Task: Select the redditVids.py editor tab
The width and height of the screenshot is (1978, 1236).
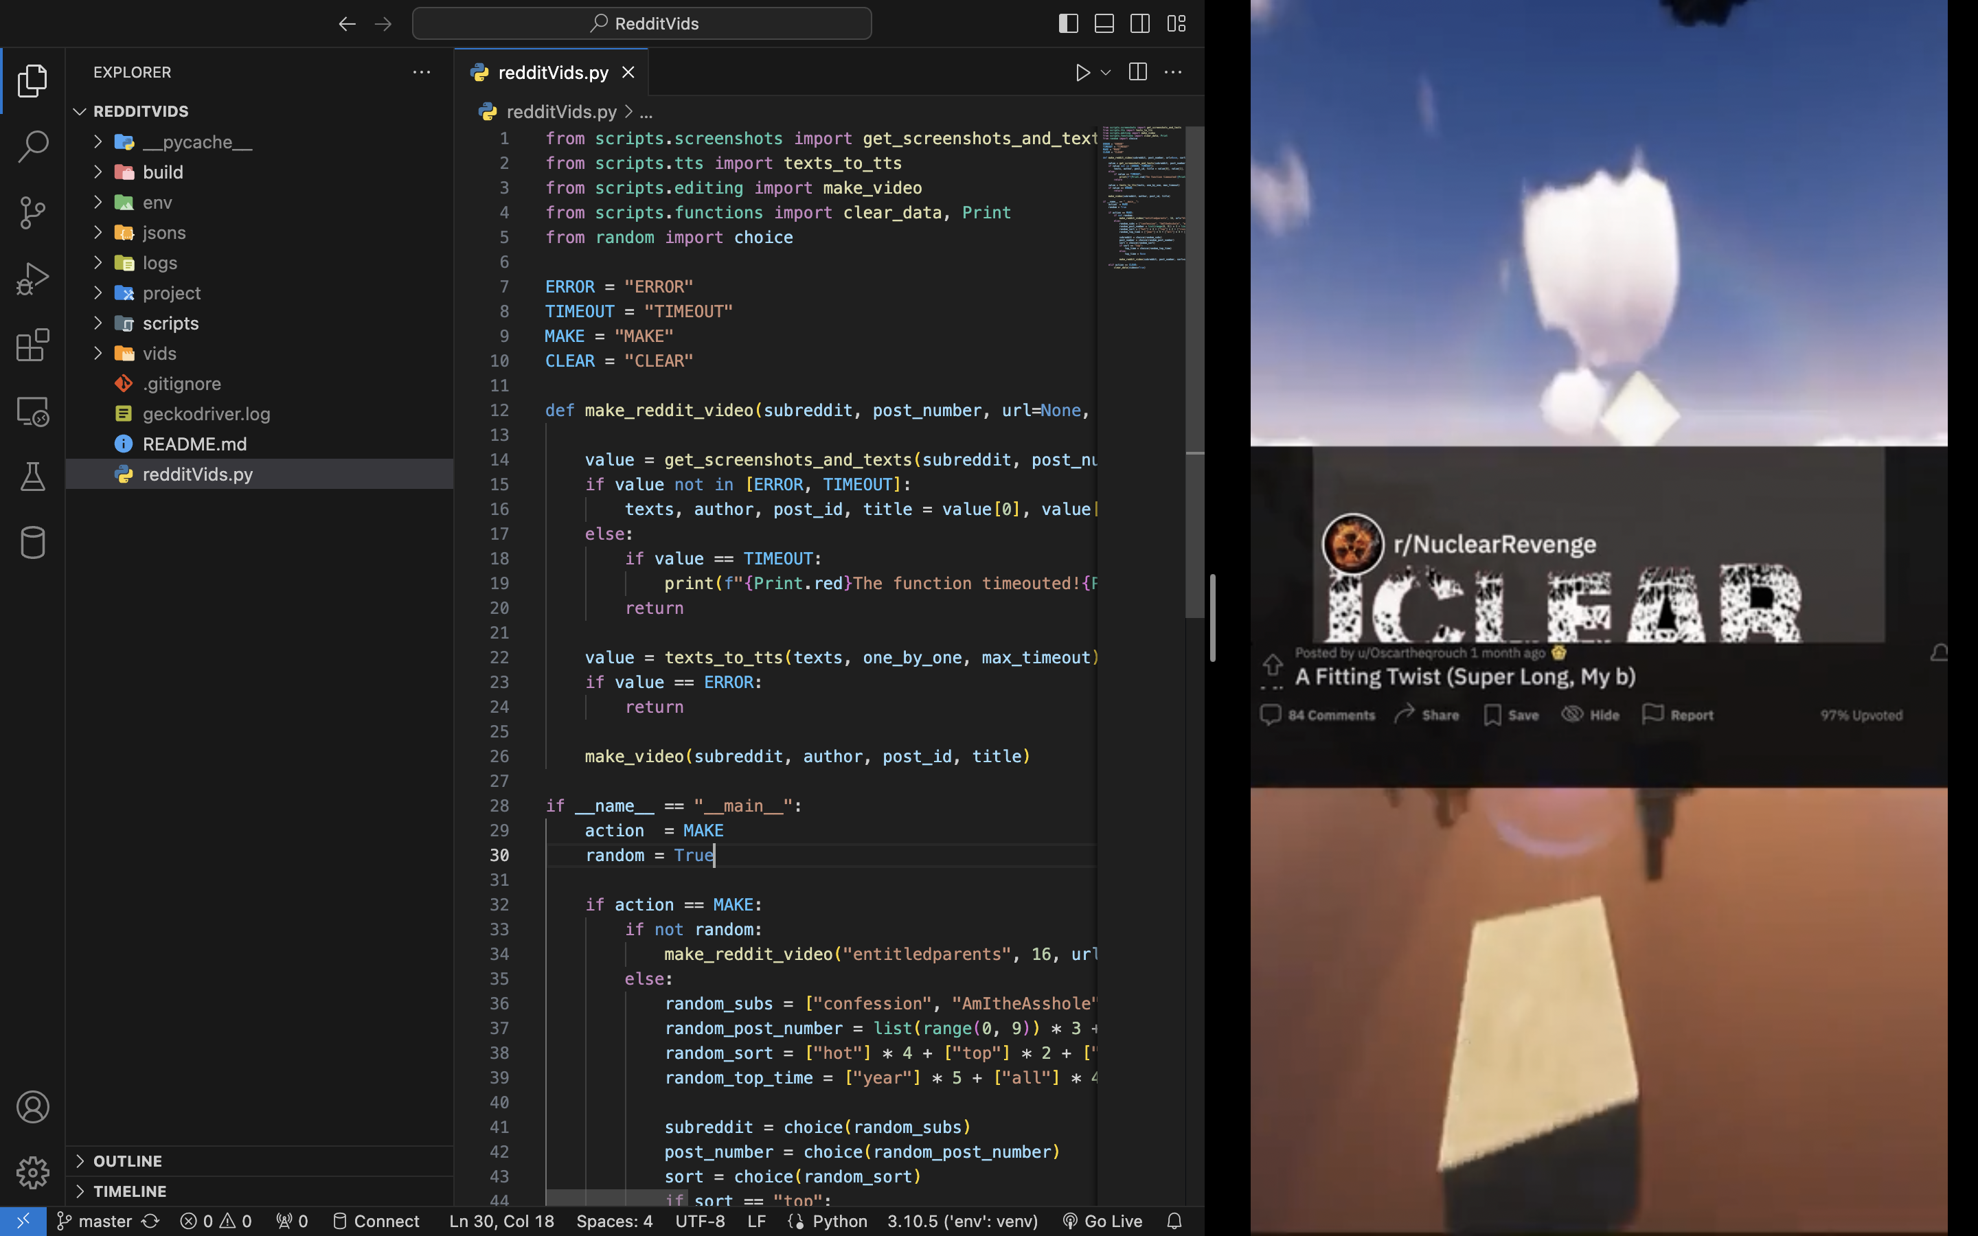Action: (552, 72)
